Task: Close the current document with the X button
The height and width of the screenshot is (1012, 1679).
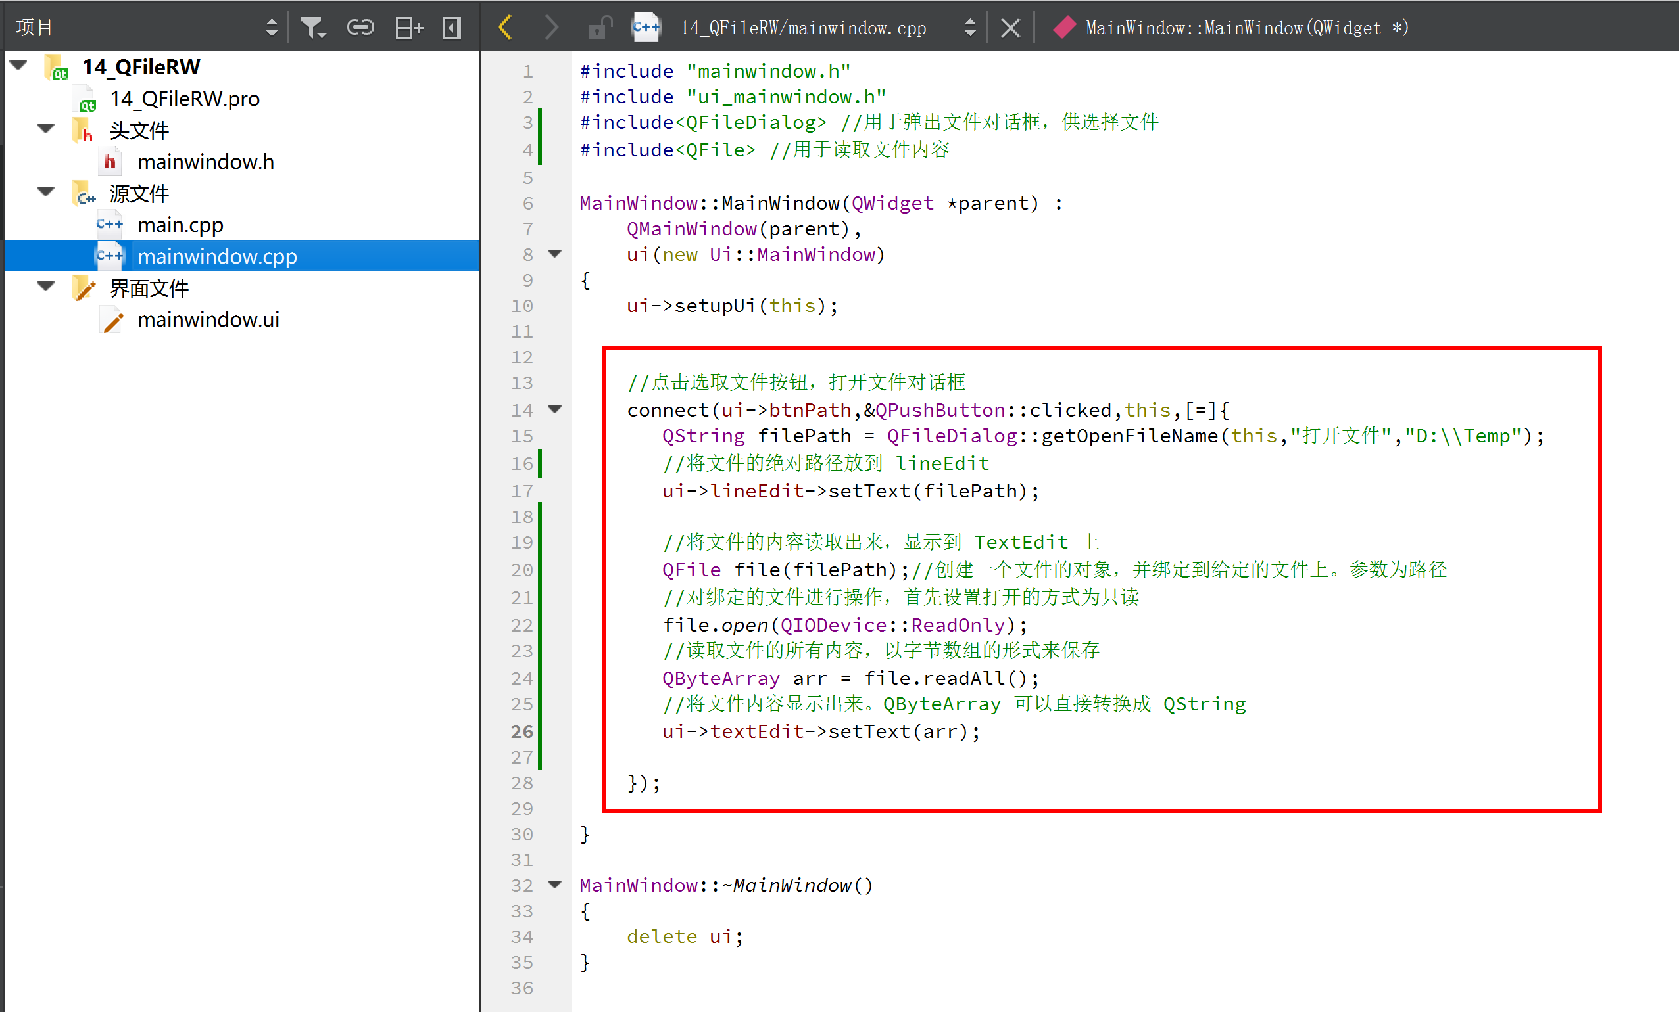Action: coord(1010,27)
